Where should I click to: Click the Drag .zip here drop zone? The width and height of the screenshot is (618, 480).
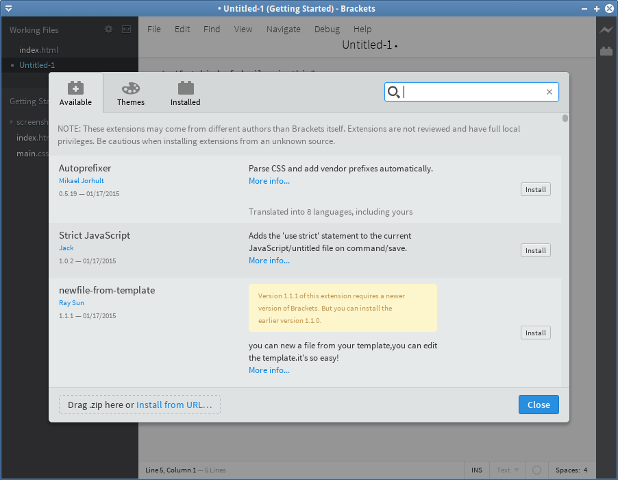click(x=140, y=405)
